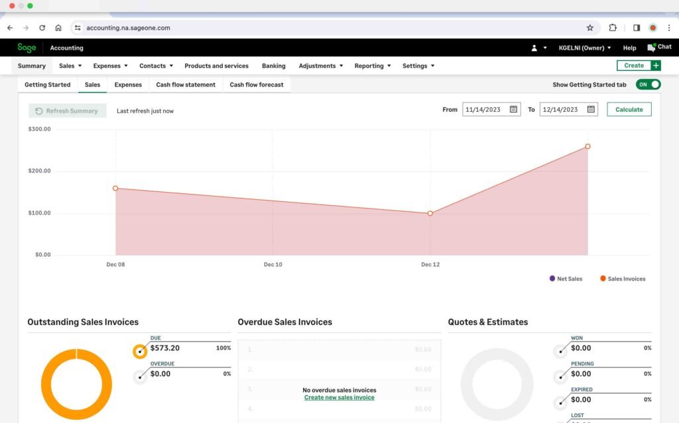Expand the Reporting menu
Viewport: 679px width, 423px height.
point(372,66)
